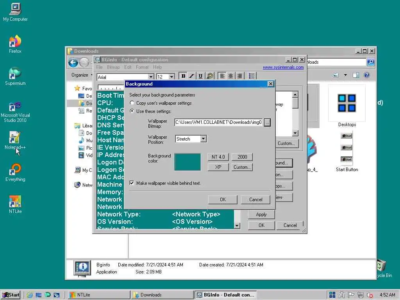Click the Back arrow in the Downloads window

point(73,62)
